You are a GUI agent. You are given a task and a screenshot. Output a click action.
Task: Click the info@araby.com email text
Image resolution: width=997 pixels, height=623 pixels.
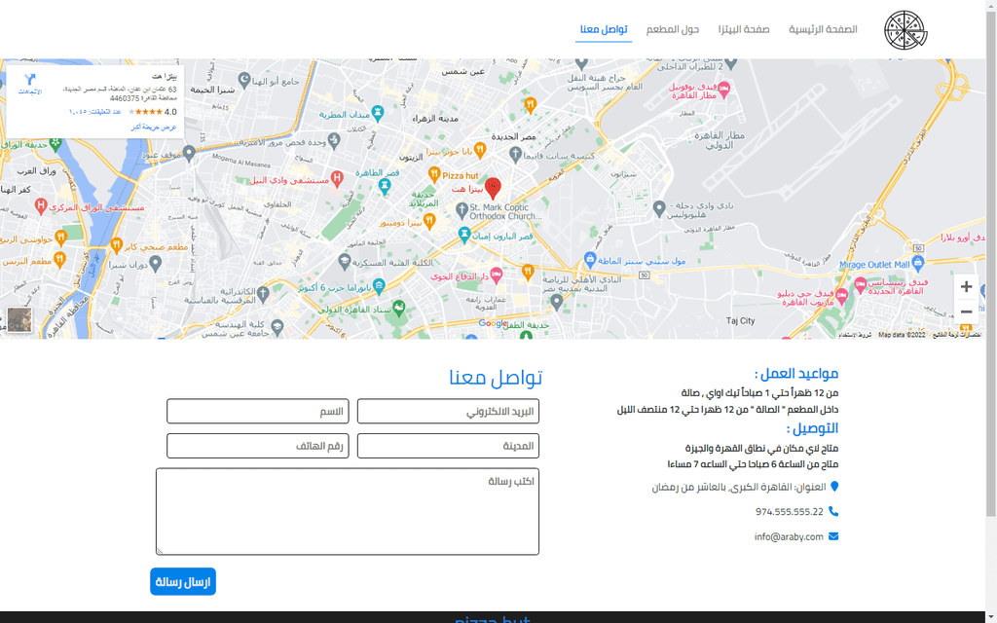[x=789, y=536]
